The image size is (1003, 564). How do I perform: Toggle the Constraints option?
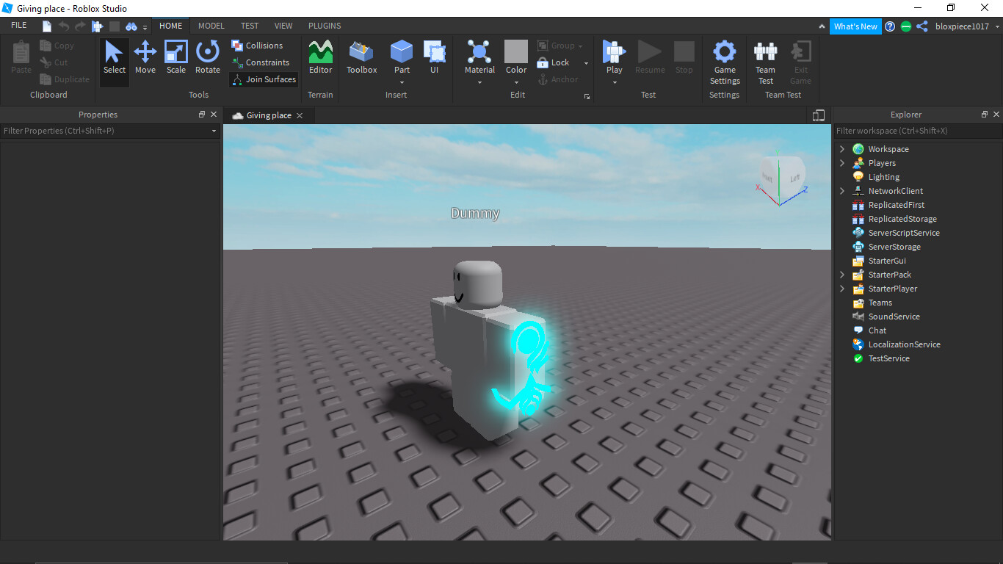coord(261,62)
